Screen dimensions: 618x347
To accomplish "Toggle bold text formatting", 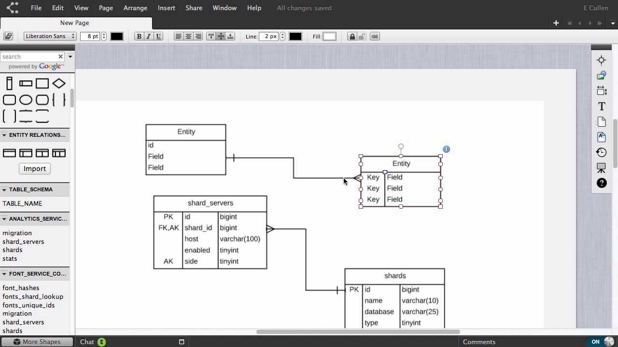I will point(139,36).
